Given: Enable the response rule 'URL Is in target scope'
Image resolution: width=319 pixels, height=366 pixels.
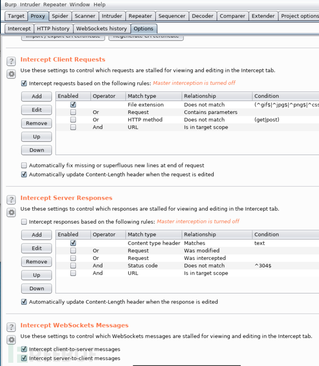Looking at the screenshot, I should (73, 273).
